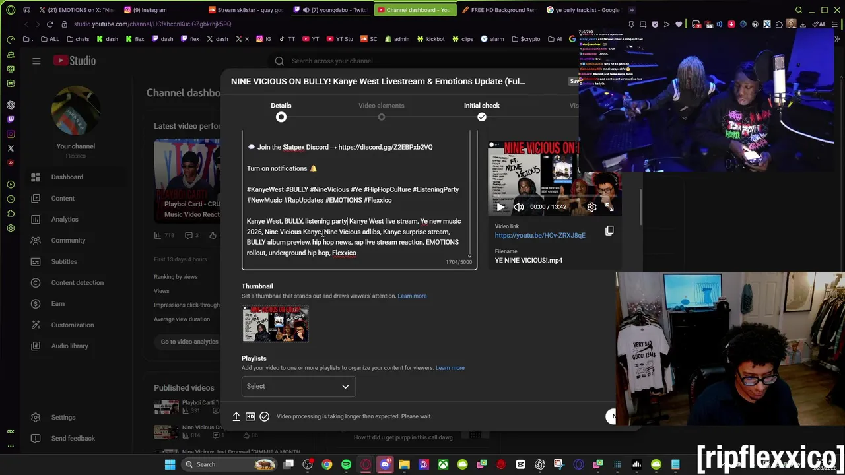Open video preview settings gear
Screen dimensions: 845x475
[591, 207]
